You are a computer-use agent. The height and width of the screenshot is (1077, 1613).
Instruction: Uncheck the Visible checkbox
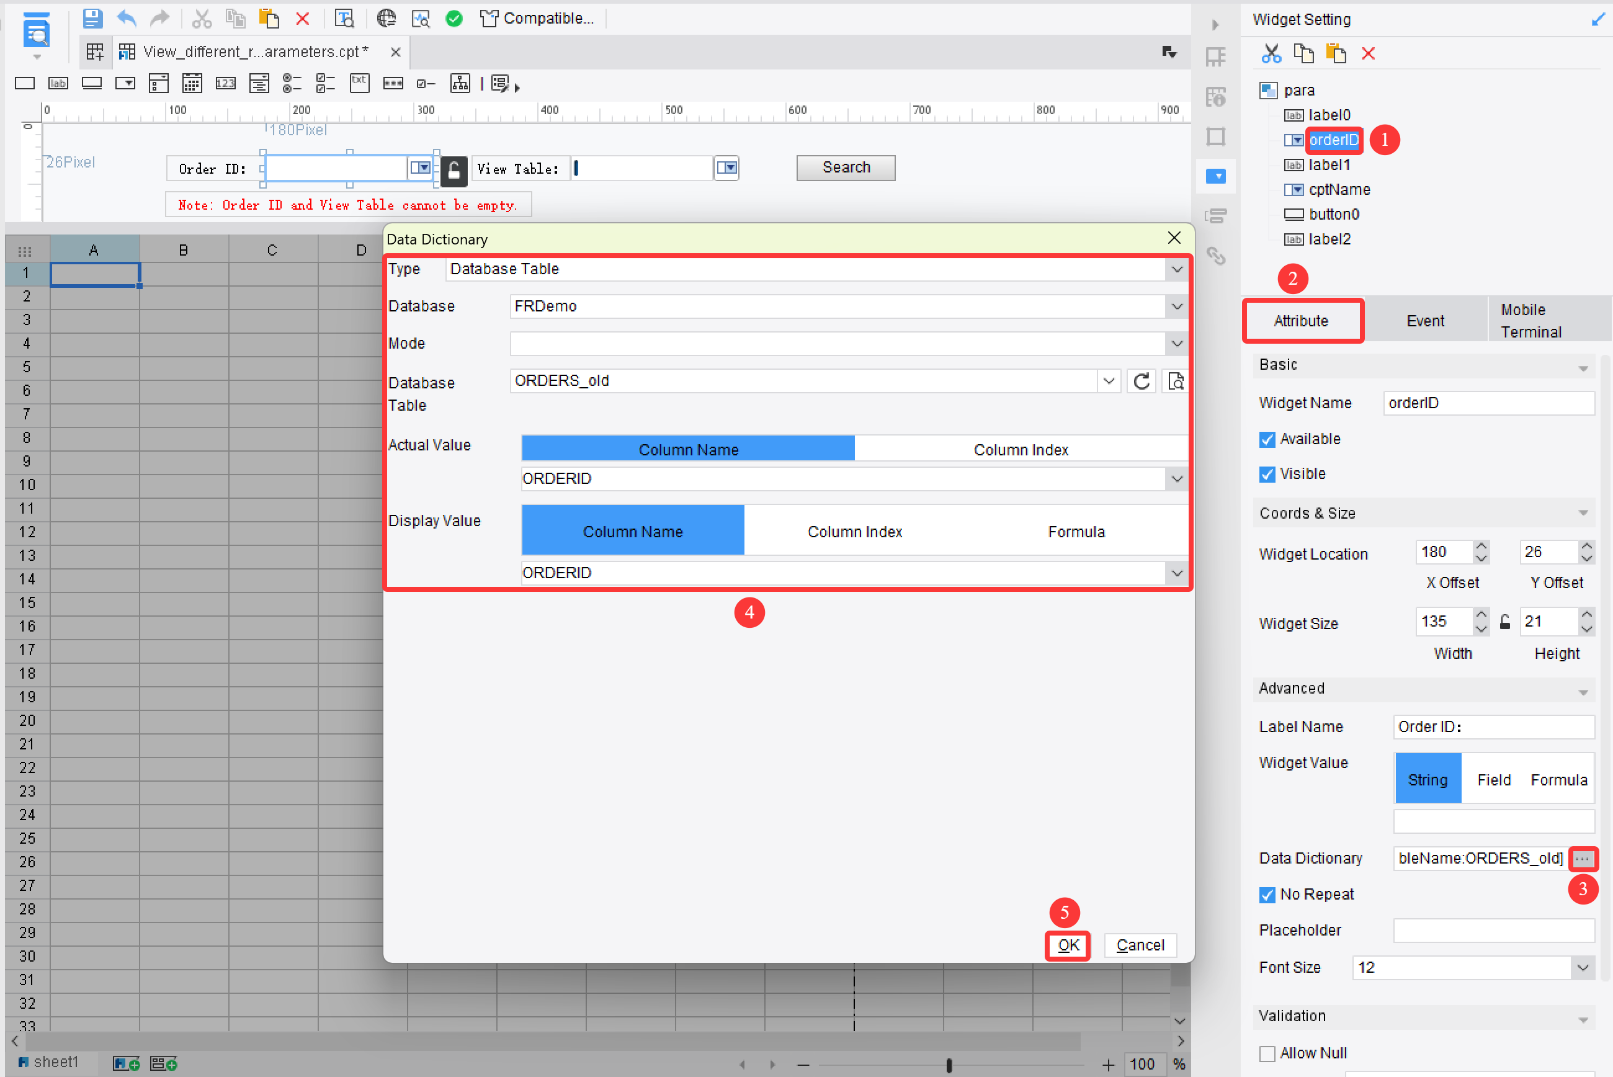[1267, 474]
